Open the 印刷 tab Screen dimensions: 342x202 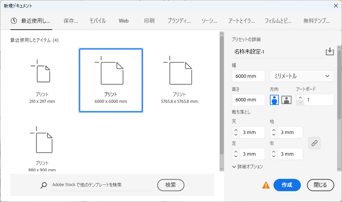point(149,21)
